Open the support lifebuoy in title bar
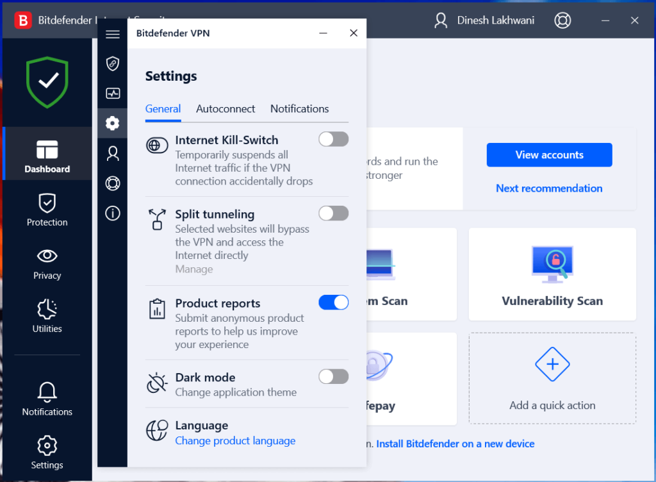Image resolution: width=656 pixels, height=482 pixels. pyautogui.click(x=562, y=20)
